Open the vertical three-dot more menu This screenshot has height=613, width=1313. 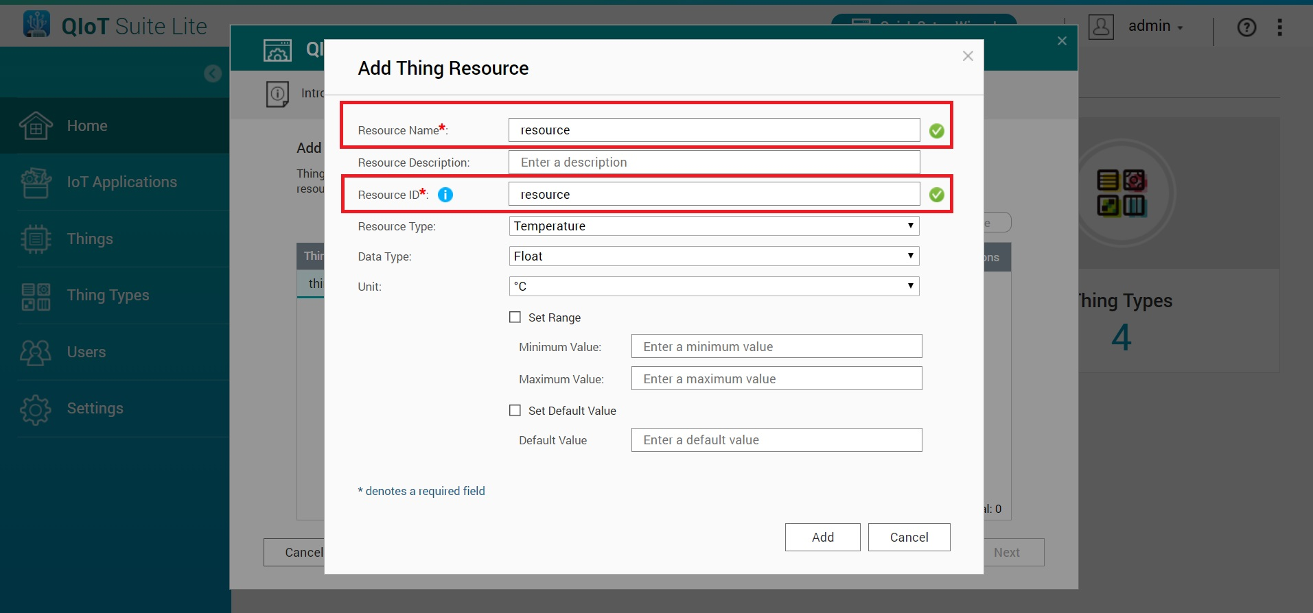1279,27
